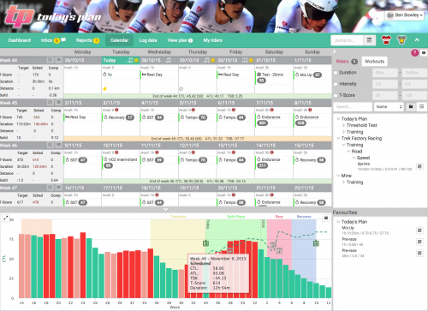
Task: Click Week 45 edit icon
Action: 51,102
